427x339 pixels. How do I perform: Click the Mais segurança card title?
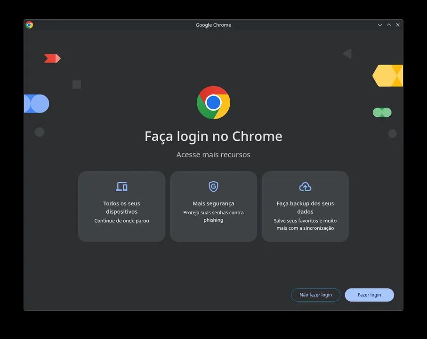point(213,203)
